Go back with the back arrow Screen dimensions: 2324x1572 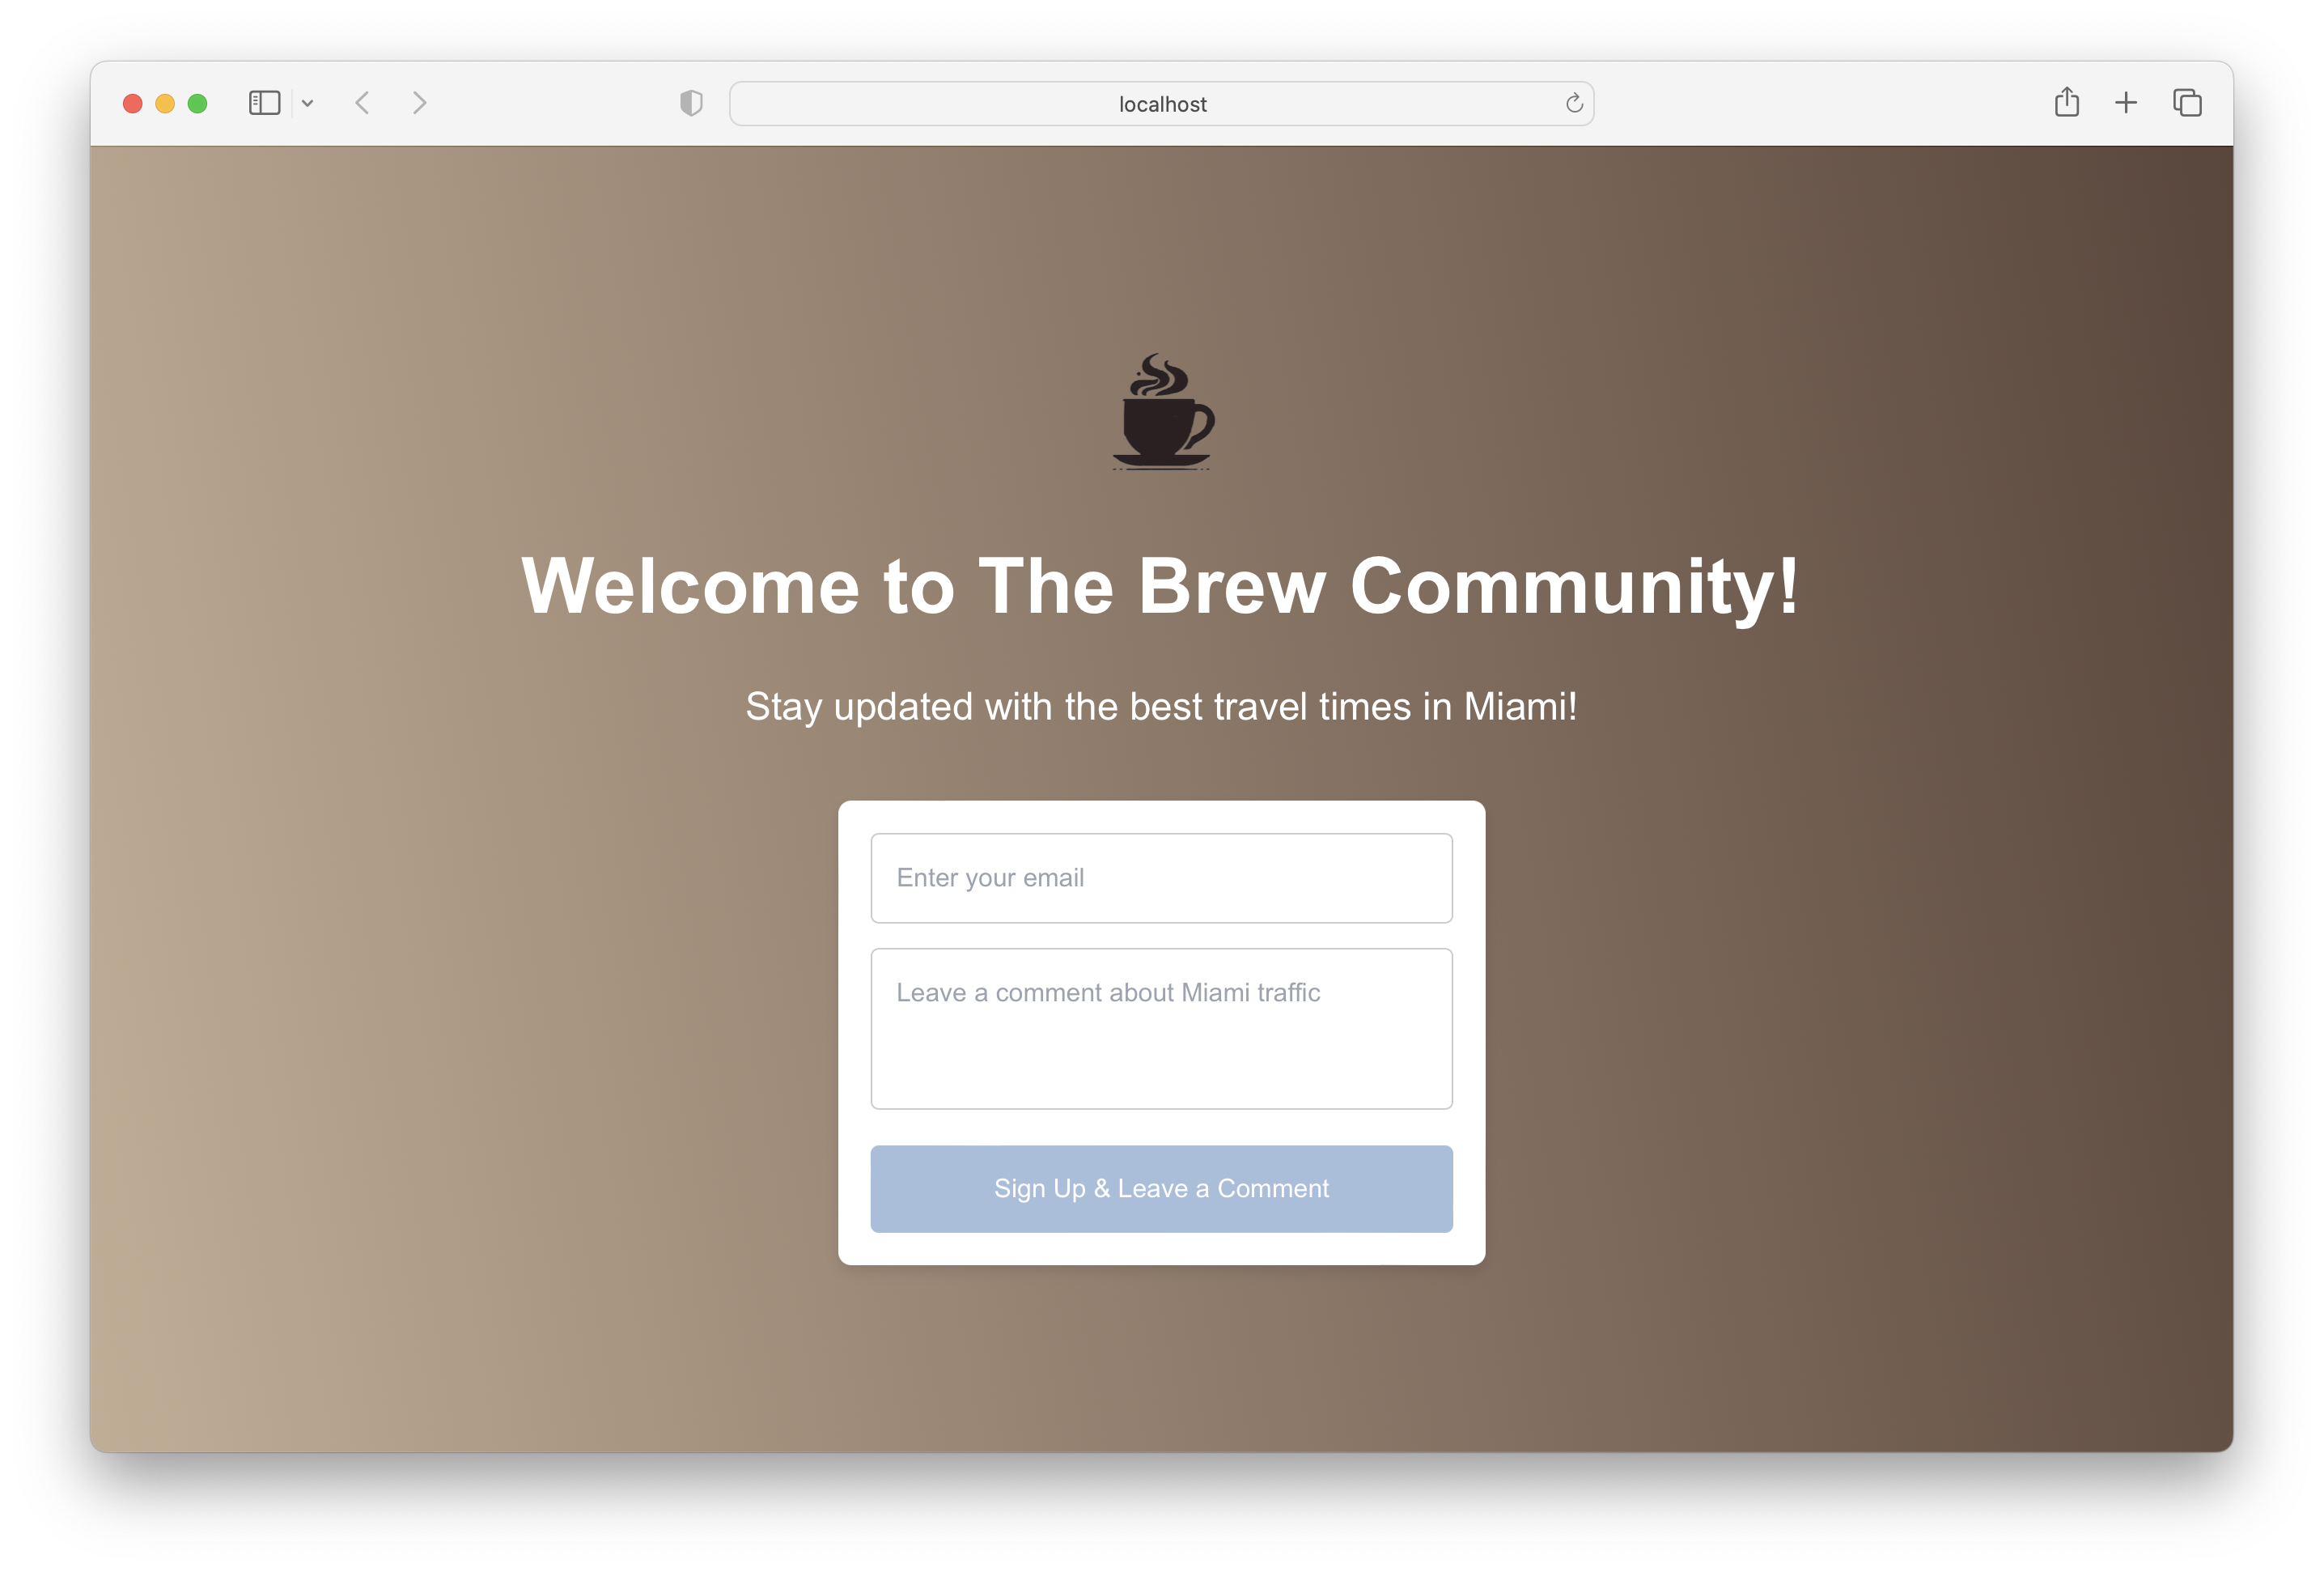click(363, 103)
